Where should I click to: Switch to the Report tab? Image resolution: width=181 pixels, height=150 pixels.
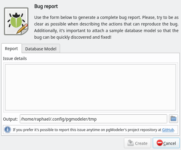tap(11, 49)
